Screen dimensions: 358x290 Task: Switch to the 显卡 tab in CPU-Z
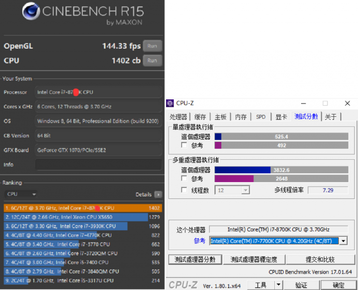(281, 117)
